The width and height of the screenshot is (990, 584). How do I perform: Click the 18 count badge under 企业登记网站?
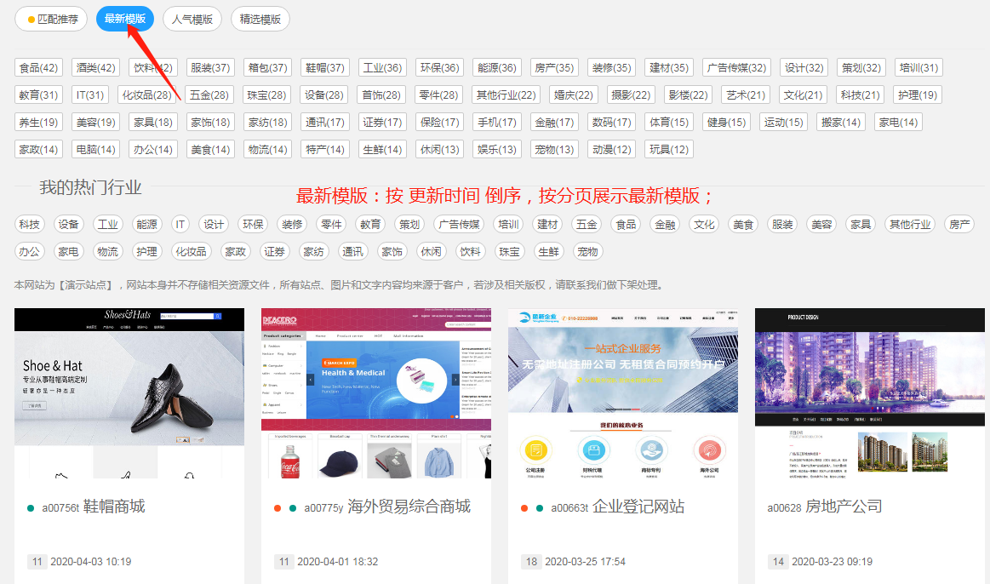click(x=532, y=562)
